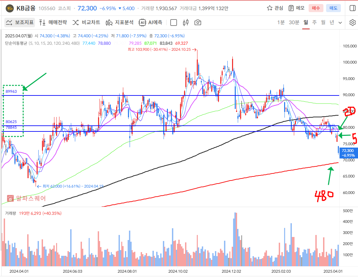The width and height of the screenshot is (358, 278).
Task: Click the 매도 sell button
Action: 333,8
